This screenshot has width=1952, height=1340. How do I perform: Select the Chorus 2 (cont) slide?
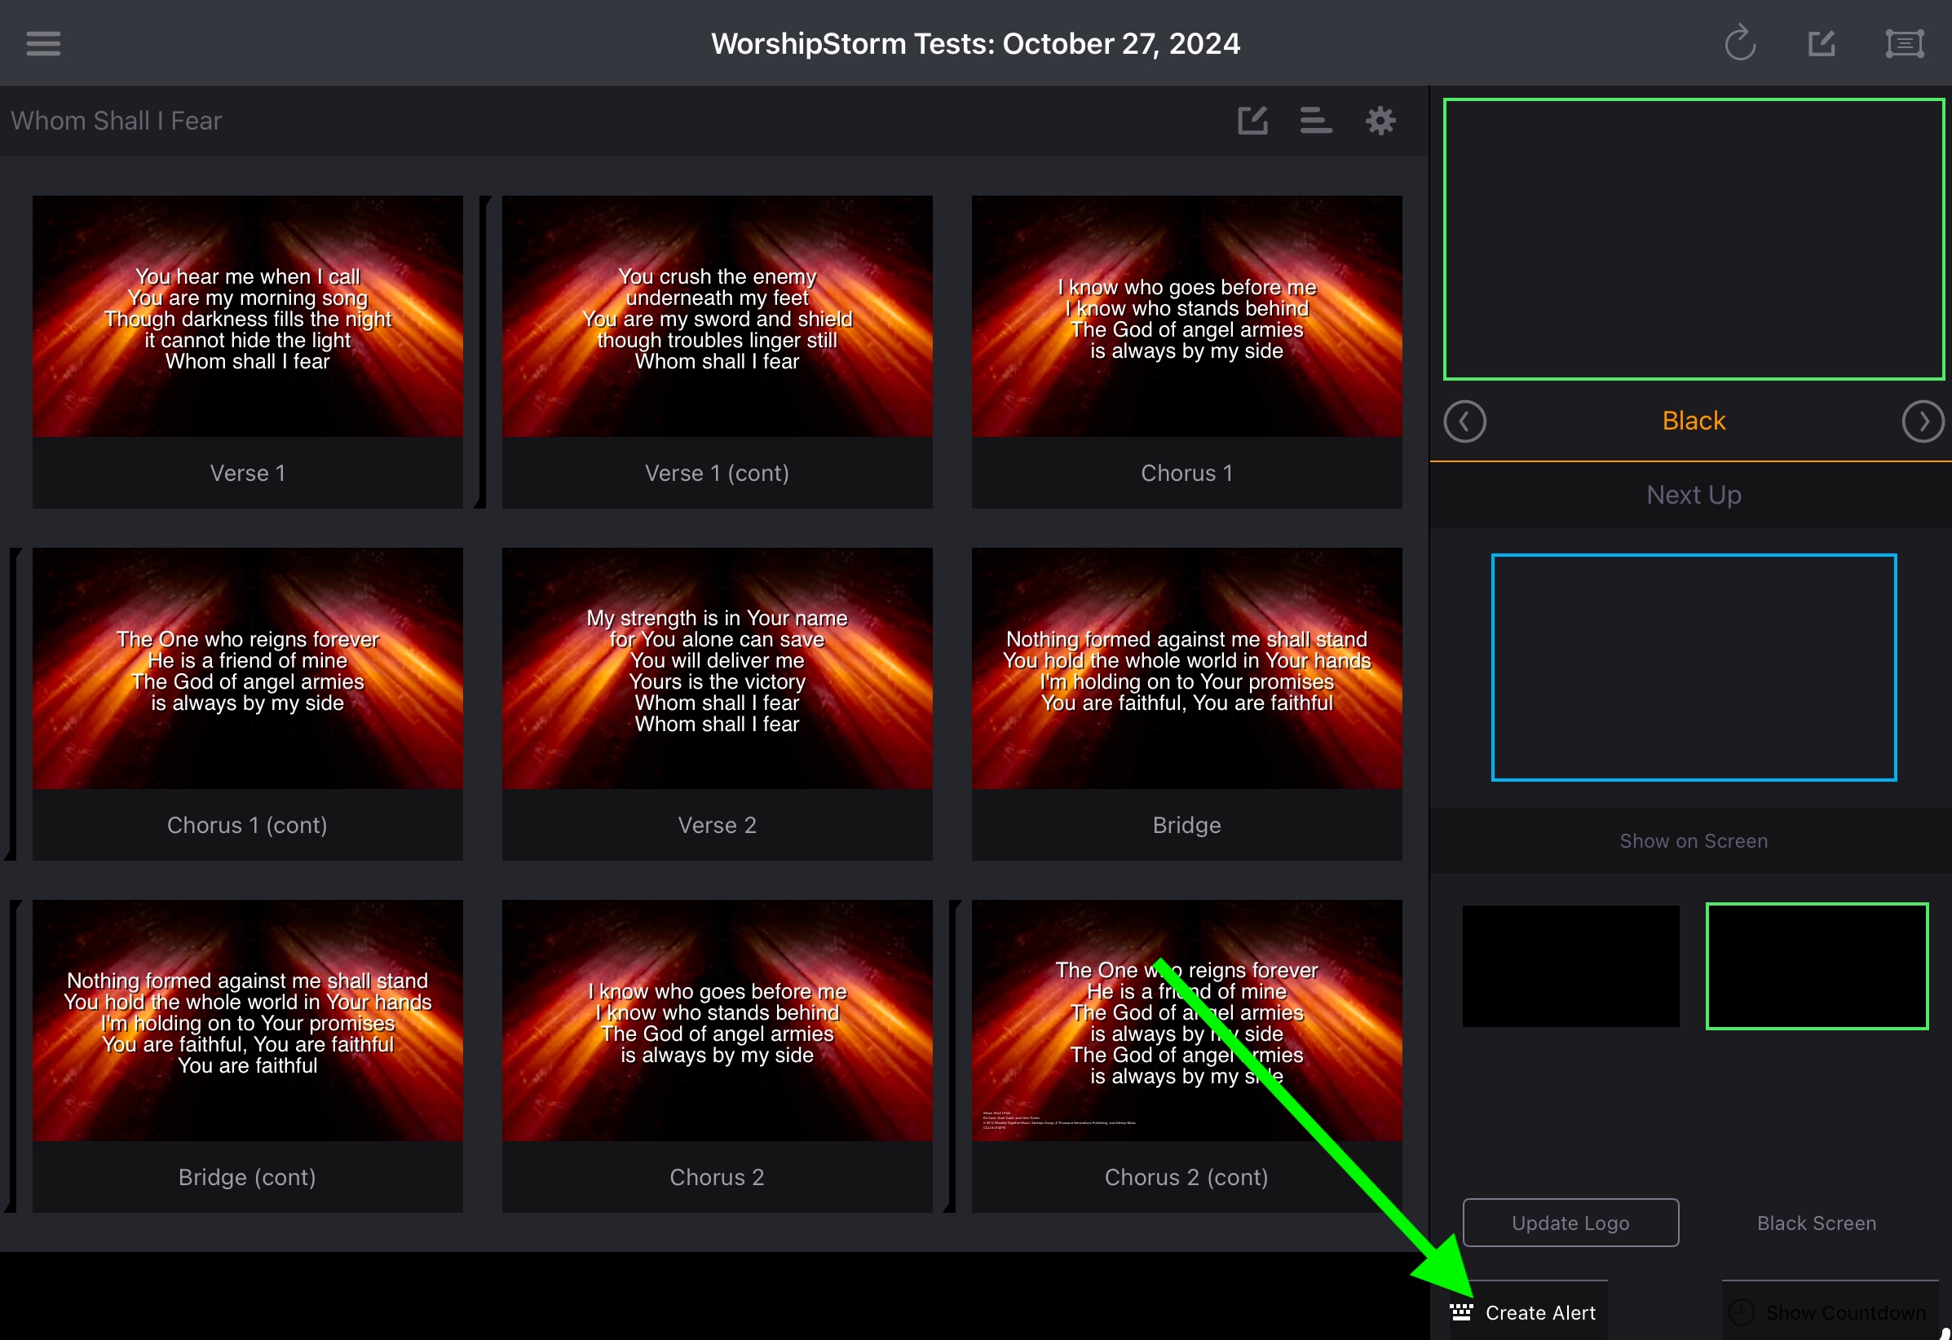click(1187, 1056)
